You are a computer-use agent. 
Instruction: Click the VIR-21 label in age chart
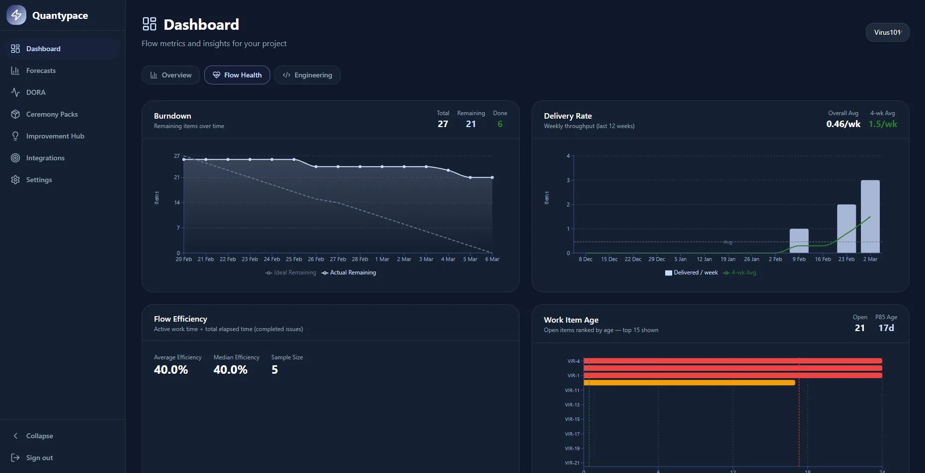pyautogui.click(x=572, y=463)
